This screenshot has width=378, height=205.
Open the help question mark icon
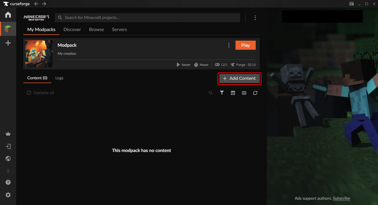coord(8,182)
